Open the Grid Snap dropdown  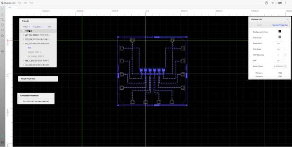[280, 49]
